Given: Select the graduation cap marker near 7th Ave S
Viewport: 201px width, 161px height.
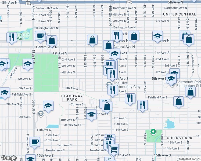Looking at the screenshot, I should 48,106.
